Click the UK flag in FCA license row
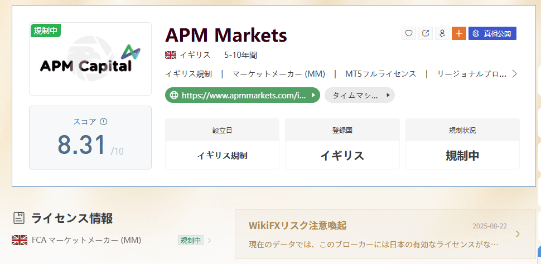The height and width of the screenshot is (264, 541). [x=20, y=240]
